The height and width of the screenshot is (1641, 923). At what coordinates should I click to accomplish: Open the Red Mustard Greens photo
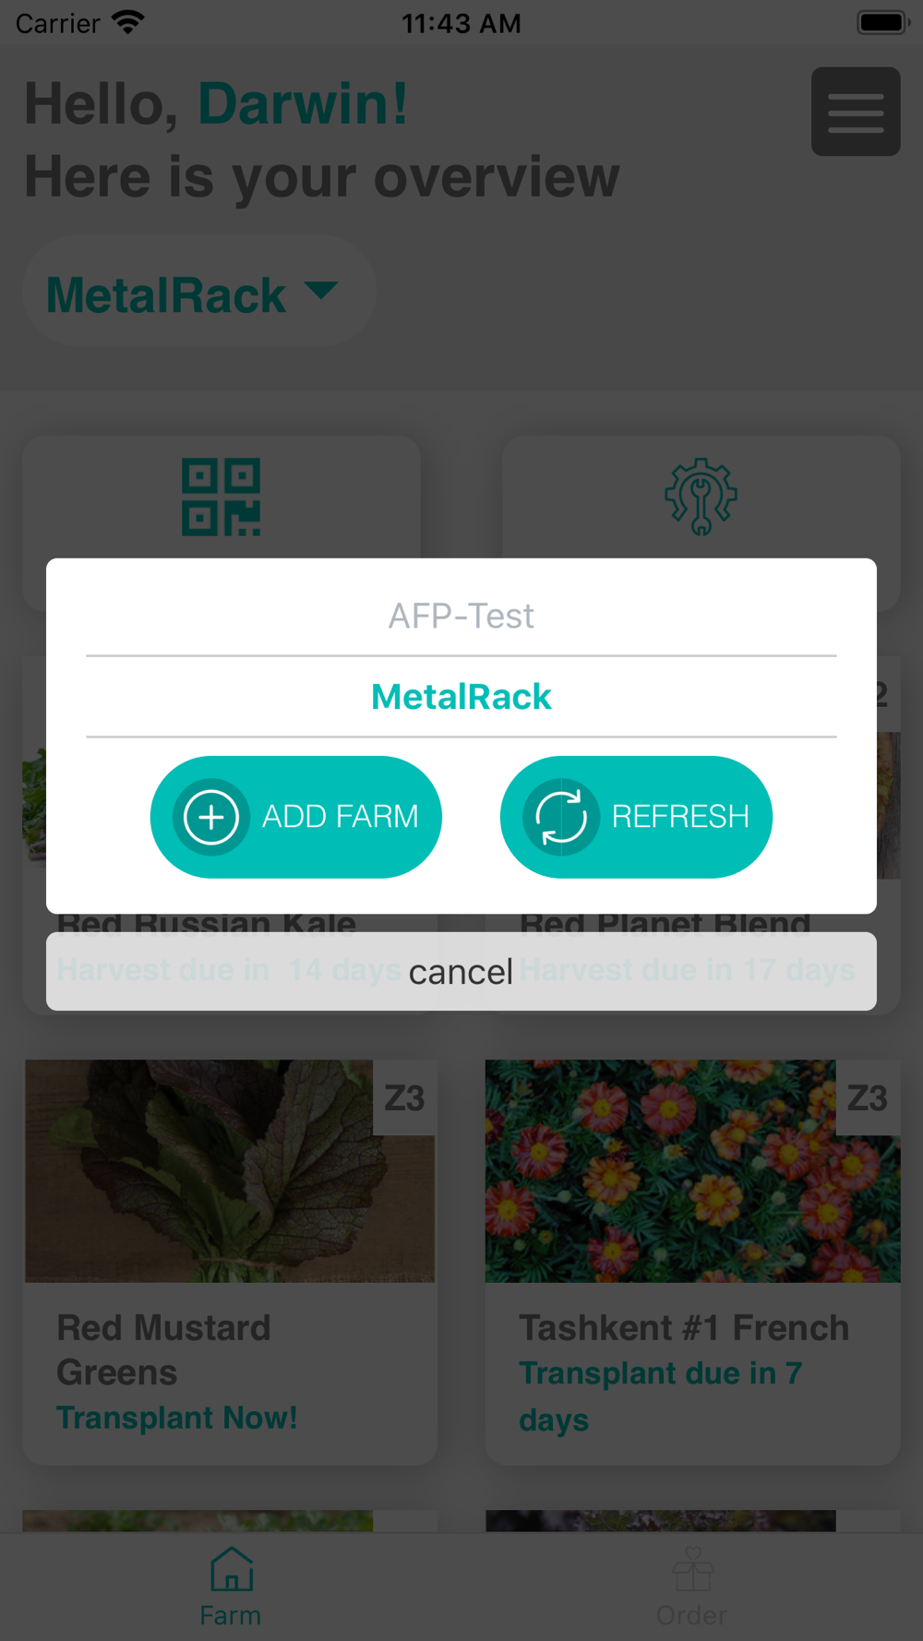(x=230, y=1171)
